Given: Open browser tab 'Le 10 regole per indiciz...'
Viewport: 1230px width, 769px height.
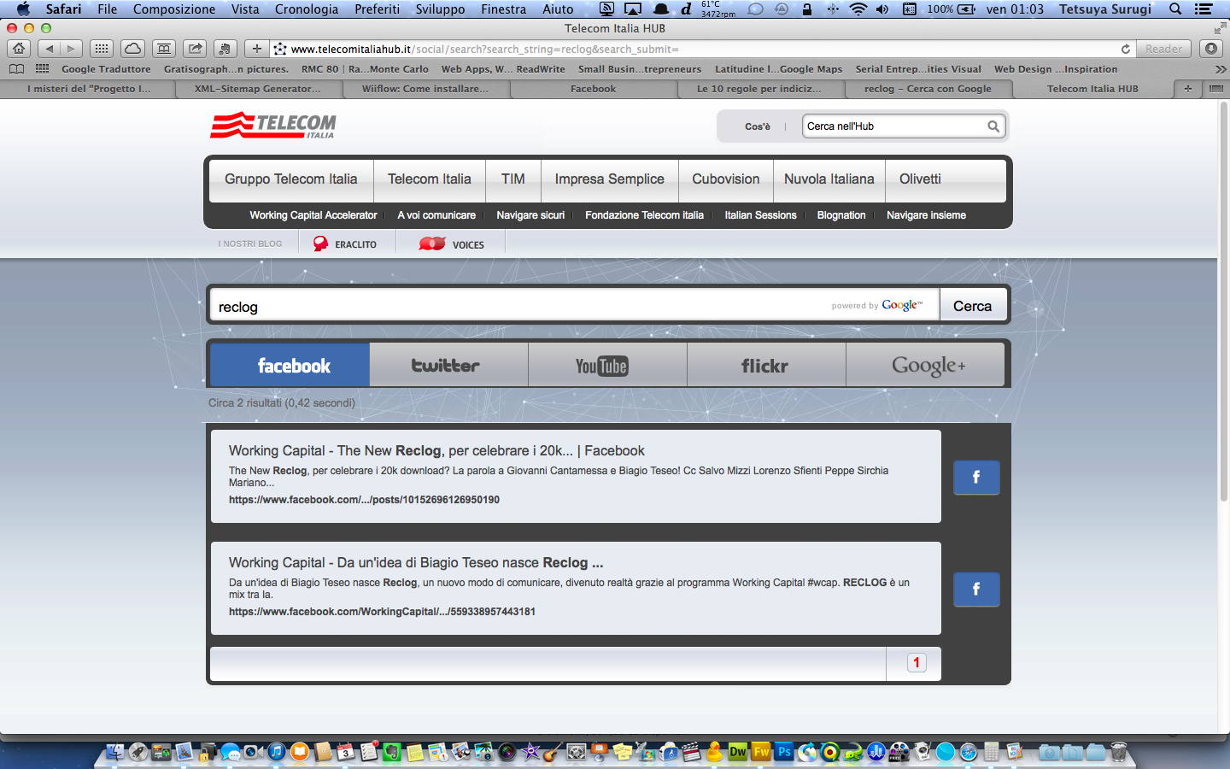Looking at the screenshot, I should coord(759,89).
